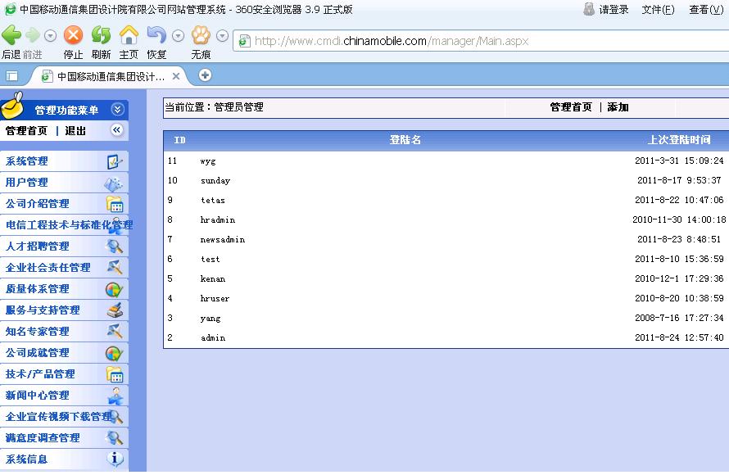Image resolution: width=729 pixels, height=475 pixels.
Task: Click the 请登录 login link
Action: coord(614,9)
